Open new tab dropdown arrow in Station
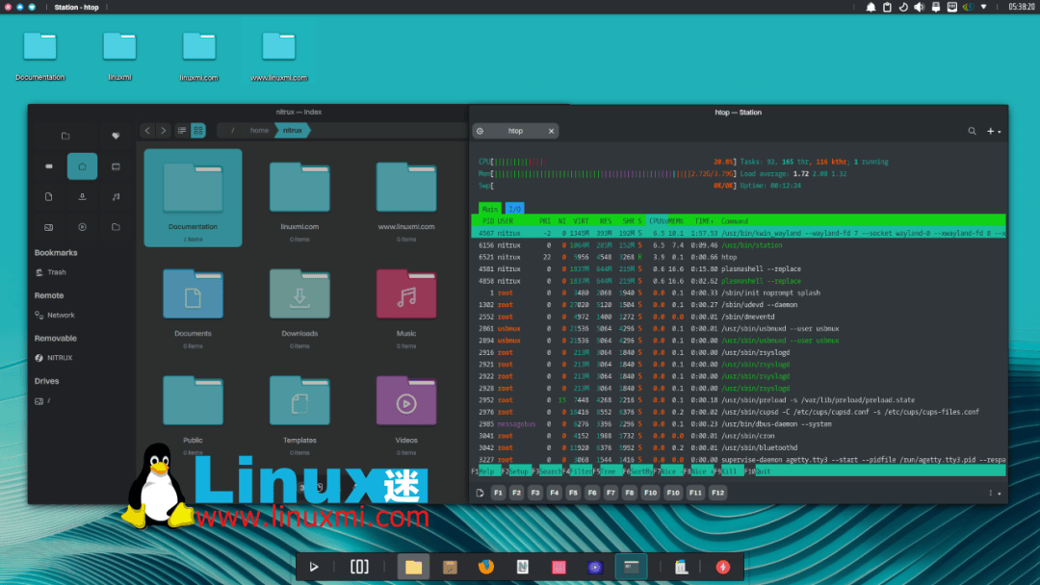 point(1000,132)
